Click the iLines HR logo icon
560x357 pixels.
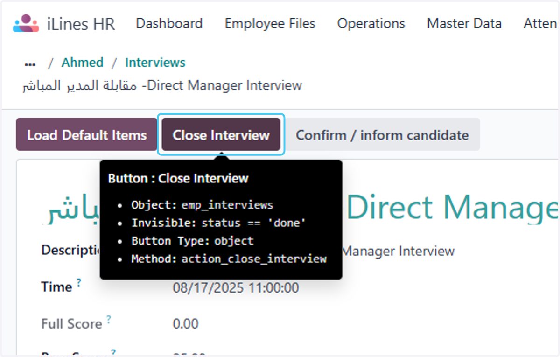[26, 23]
